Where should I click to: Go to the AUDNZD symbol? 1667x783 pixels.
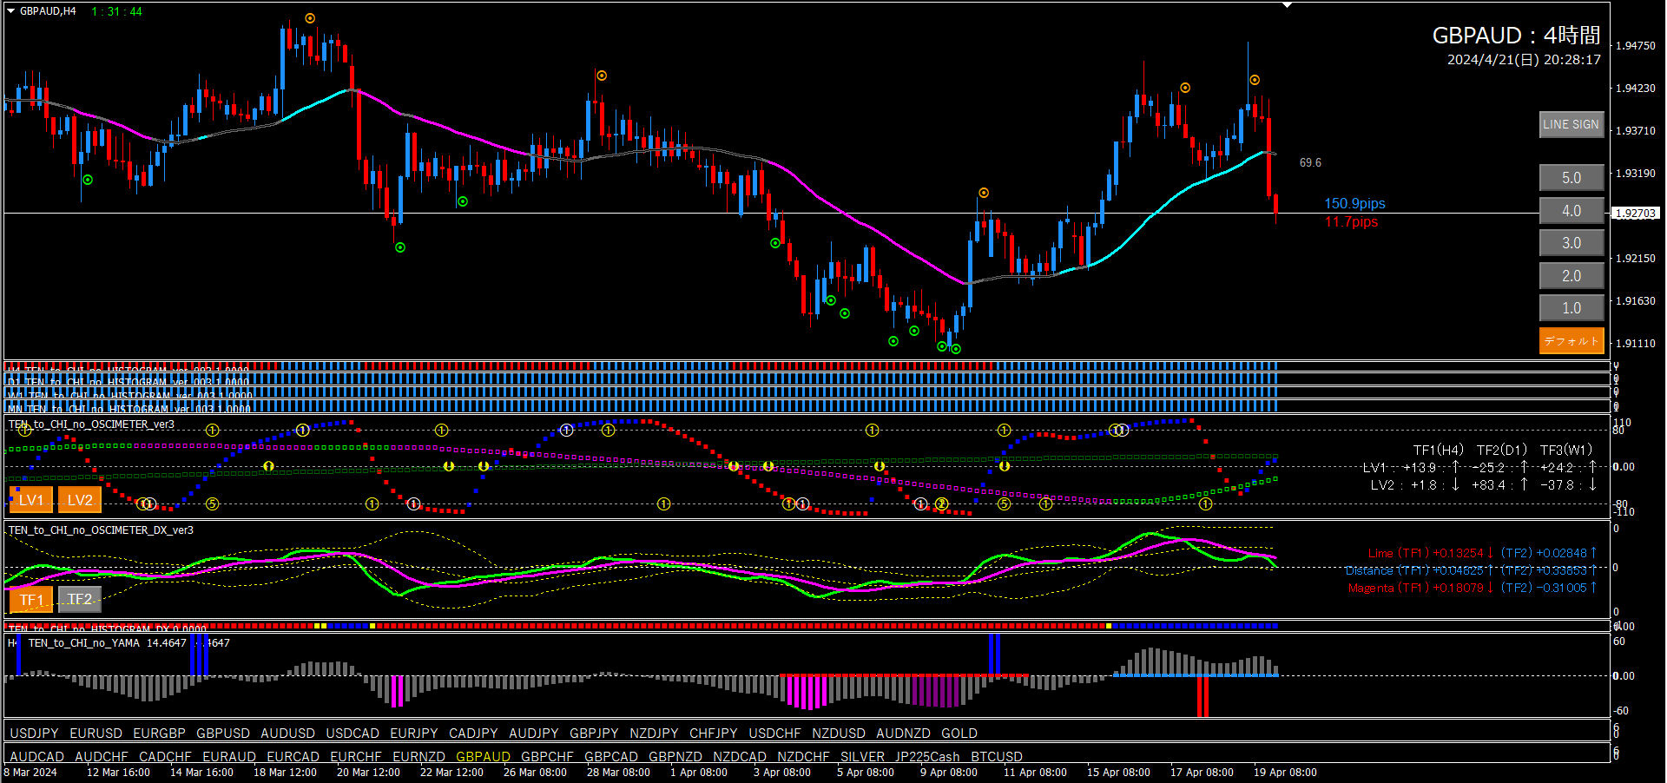pyautogui.click(x=903, y=734)
